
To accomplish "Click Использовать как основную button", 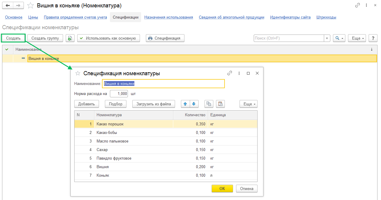I will point(108,38).
